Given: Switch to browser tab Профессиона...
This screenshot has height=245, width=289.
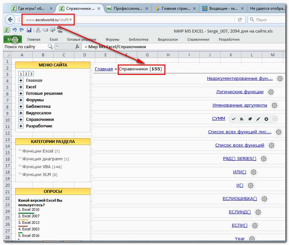Looking at the screenshot, I should [x=128, y=8].
